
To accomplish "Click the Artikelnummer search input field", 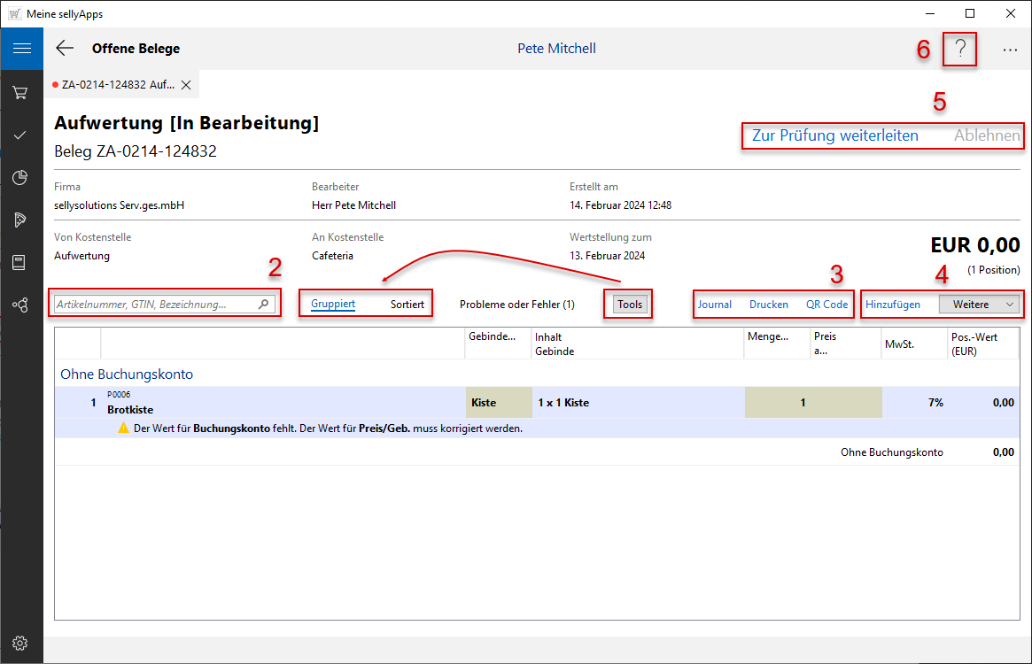I will [x=155, y=304].
